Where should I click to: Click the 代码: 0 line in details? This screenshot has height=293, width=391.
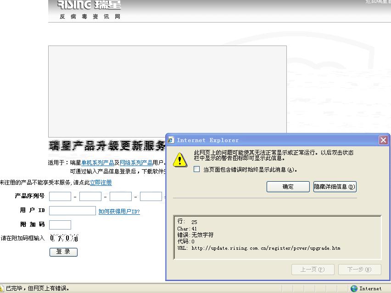(186, 241)
